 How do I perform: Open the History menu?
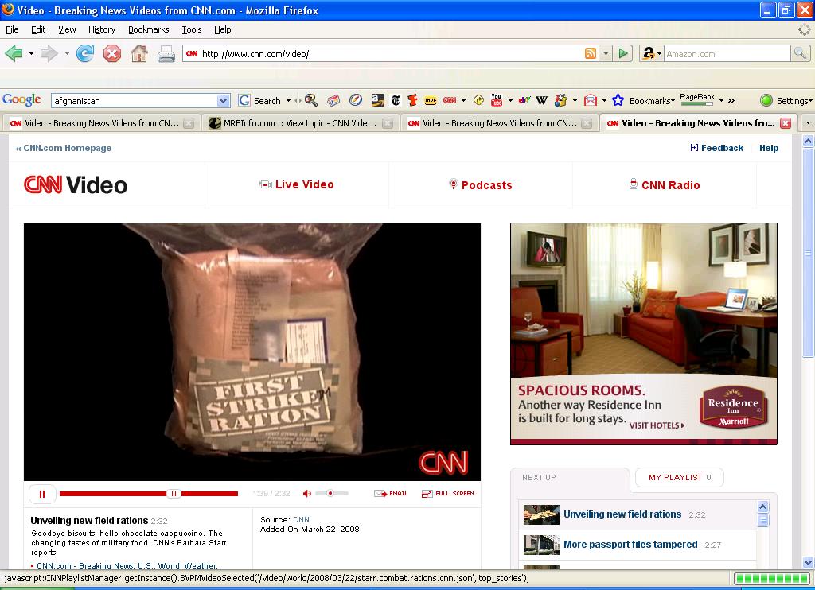click(102, 29)
